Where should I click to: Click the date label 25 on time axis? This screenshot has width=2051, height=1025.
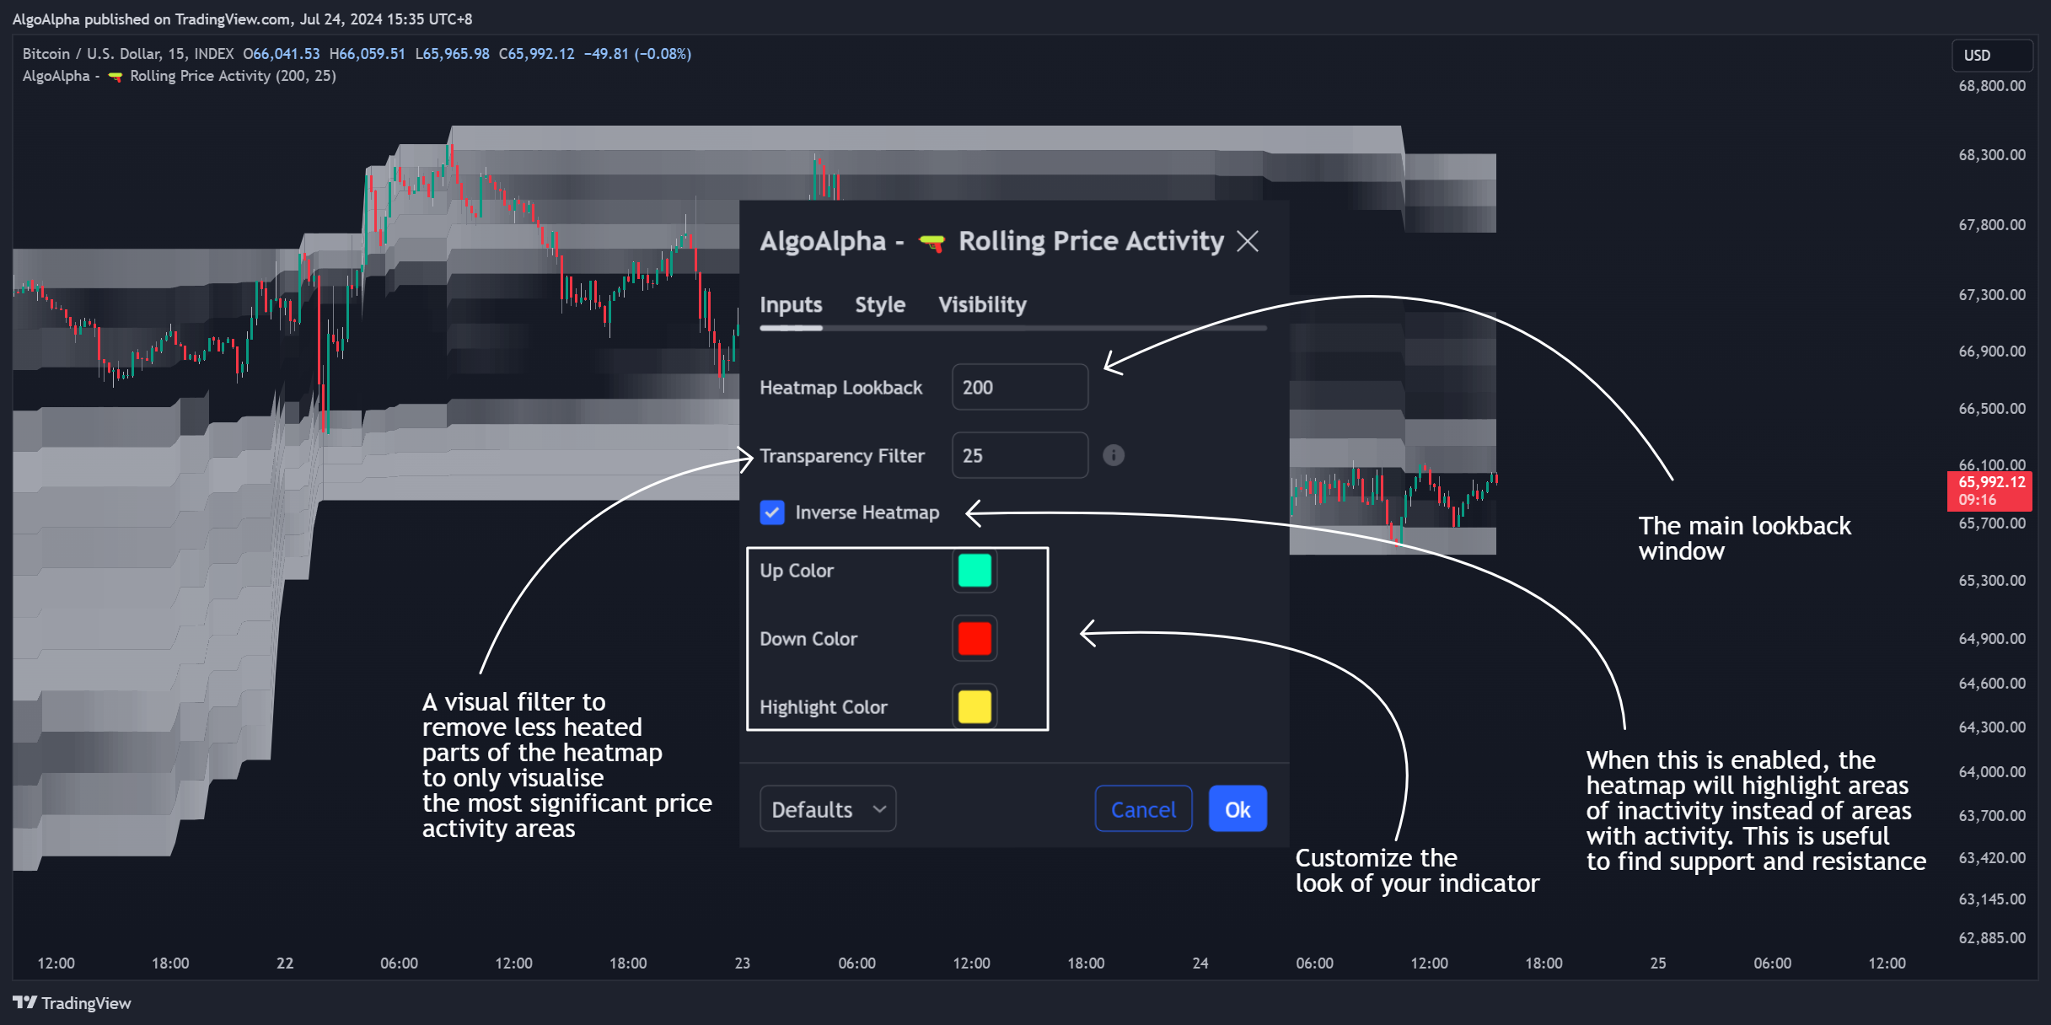tap(1657, 963)
